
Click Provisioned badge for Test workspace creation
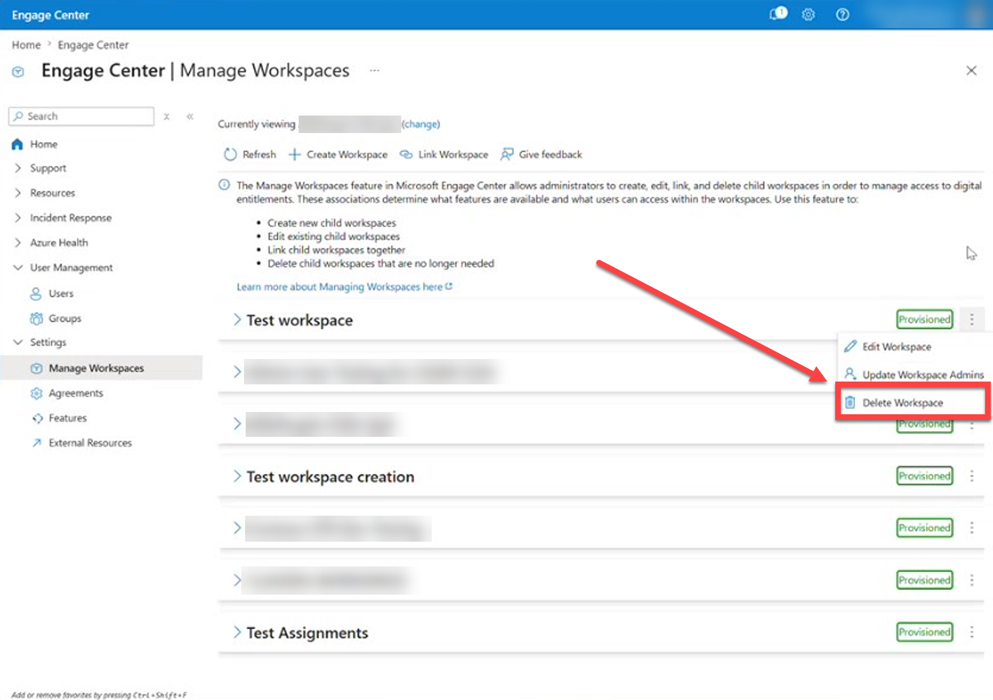(924, 476)
